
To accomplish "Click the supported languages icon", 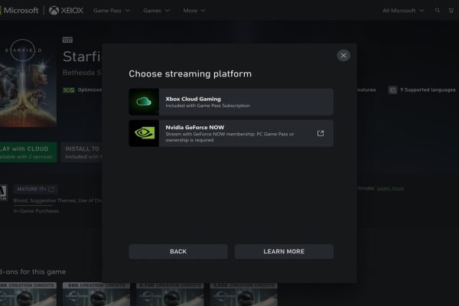I will click(392, 90).
